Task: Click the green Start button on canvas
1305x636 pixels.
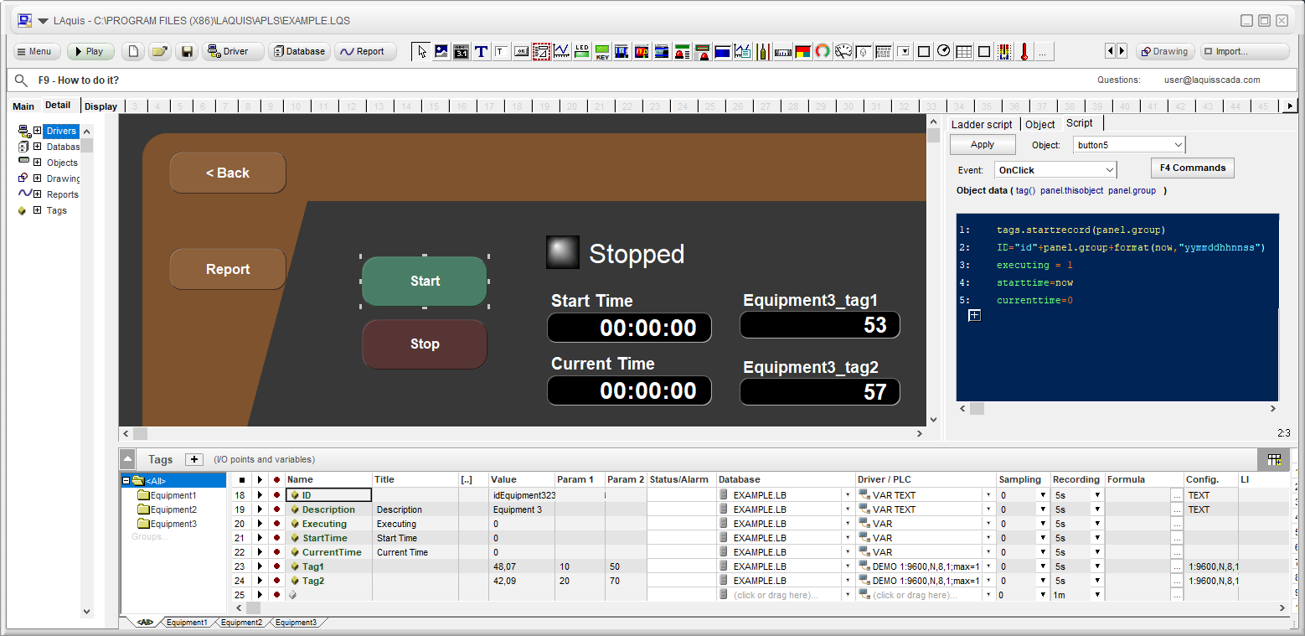Action: (x=425, y=281)
